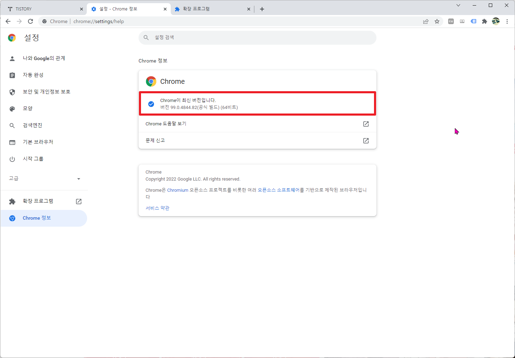515x358 pixels.
Task: Close the 확장 프로그램 tab
Action: click(249, 9)
